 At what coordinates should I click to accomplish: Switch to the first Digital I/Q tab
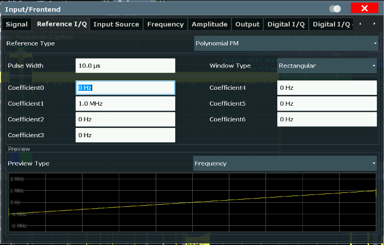[286, 24]
